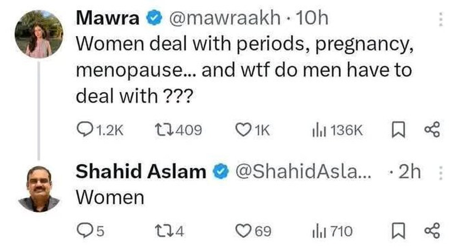View analytics on Mawra's tweet
Image resolution: width=465 pixels, height=248 pixels.
[316, 131]
